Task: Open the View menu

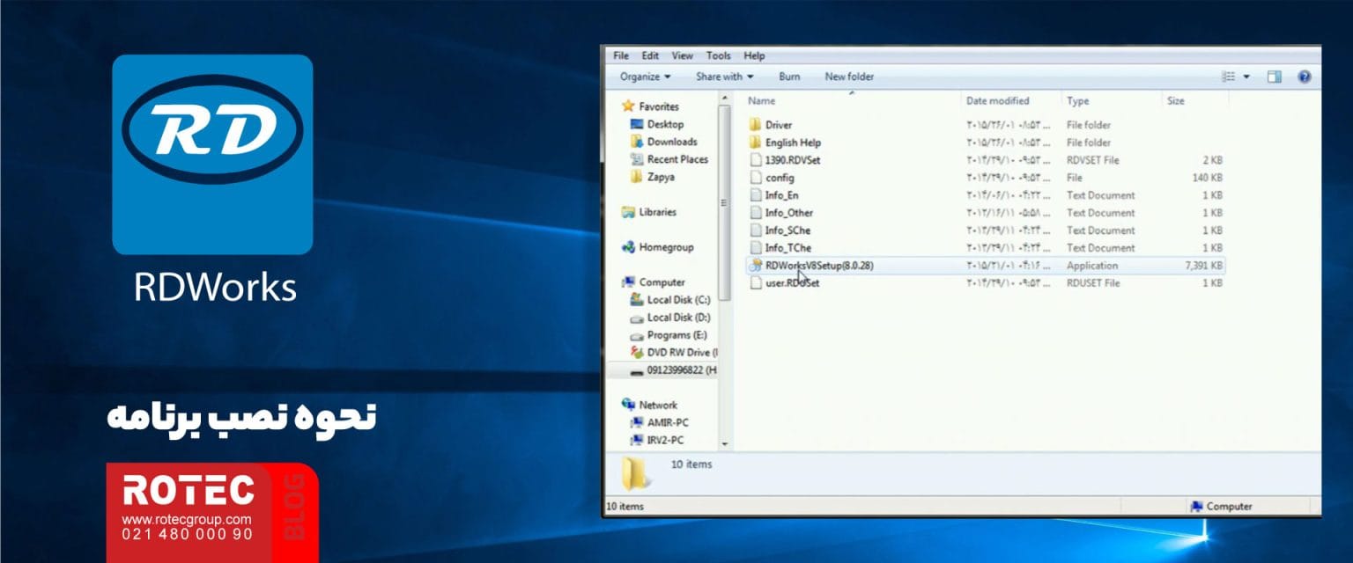Action: pos(682,55)
